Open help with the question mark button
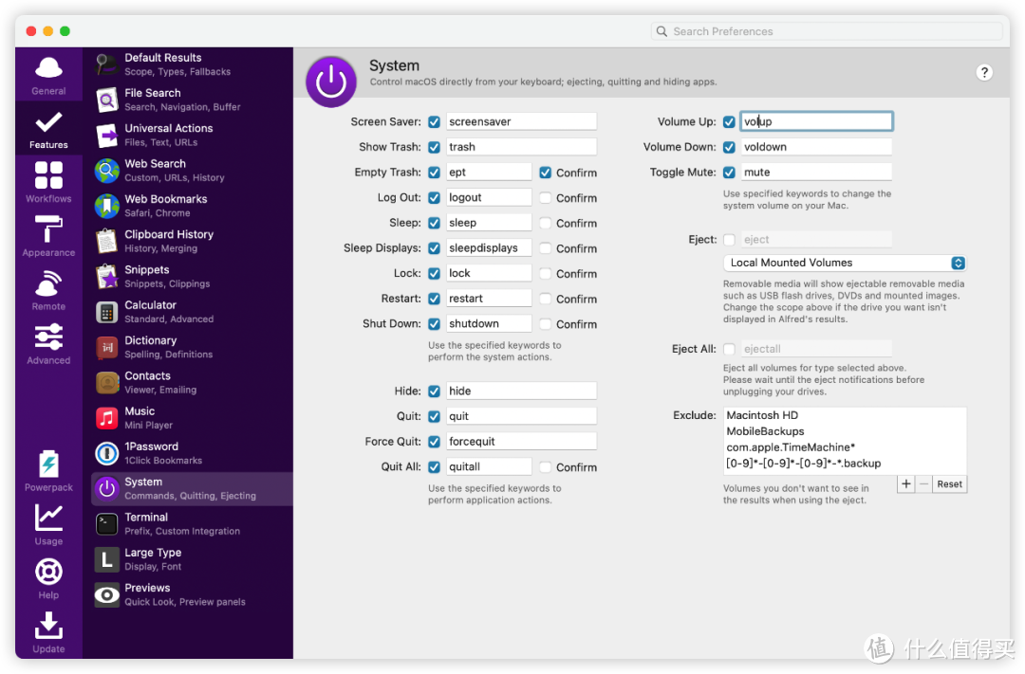The height and width of the screenshot is (674, 1025). pos(984,72)
